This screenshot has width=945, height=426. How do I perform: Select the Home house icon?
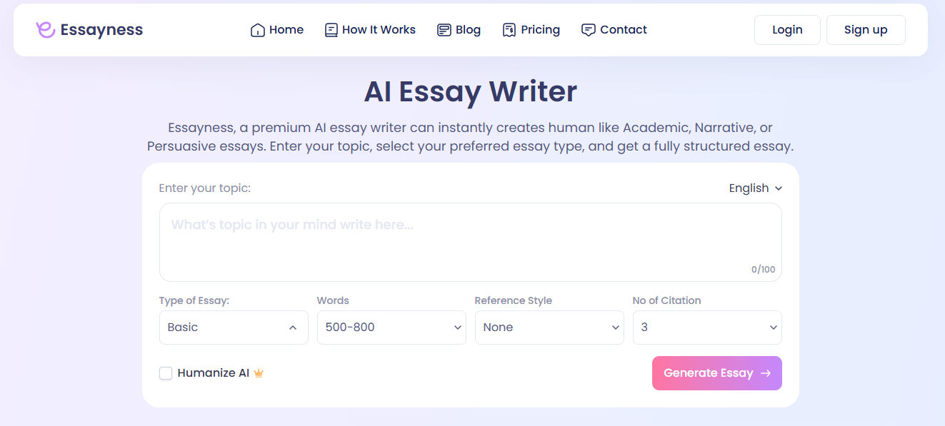coord(257,29)
